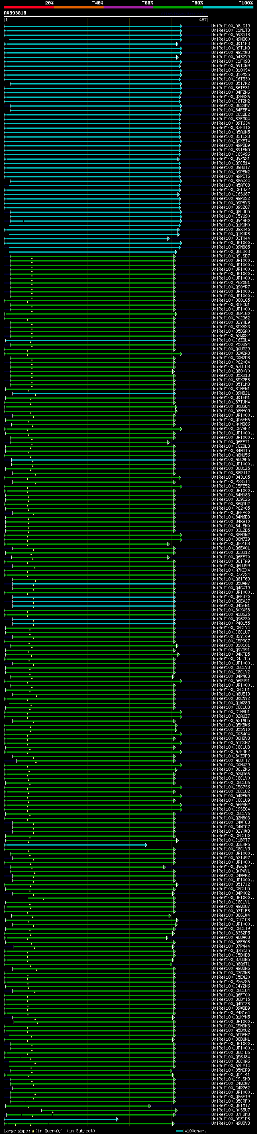Screen dimensions: 257x1134
Task: Click the UniRef100_A8JGI9 label
Action: click(230, 27)
